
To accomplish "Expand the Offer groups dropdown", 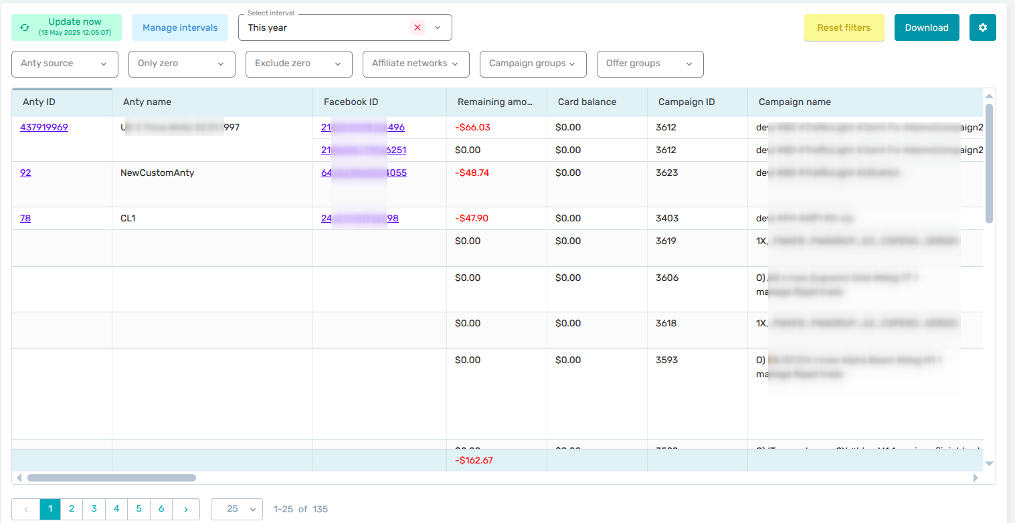I will point(650,64).
